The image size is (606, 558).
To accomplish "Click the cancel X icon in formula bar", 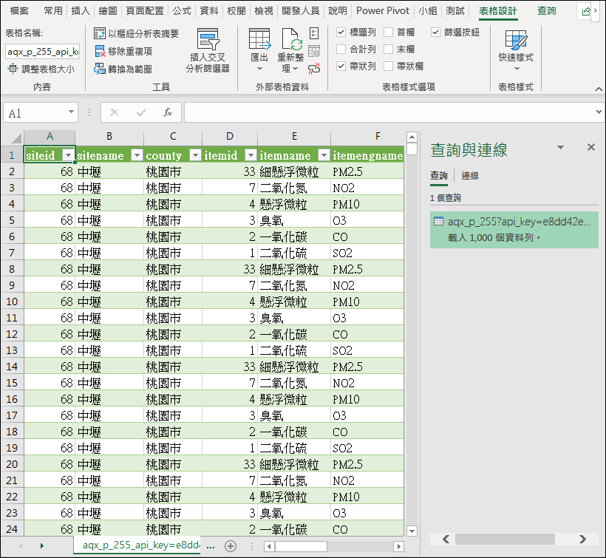I will pyautogui.click(x=115, y=112).
